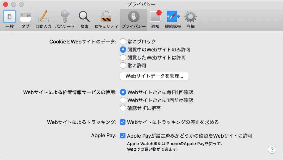Click the Webサイトデータを管理 button
Image resolution: width=283 pixels, height=160 pixels.
tap(154, 76)
